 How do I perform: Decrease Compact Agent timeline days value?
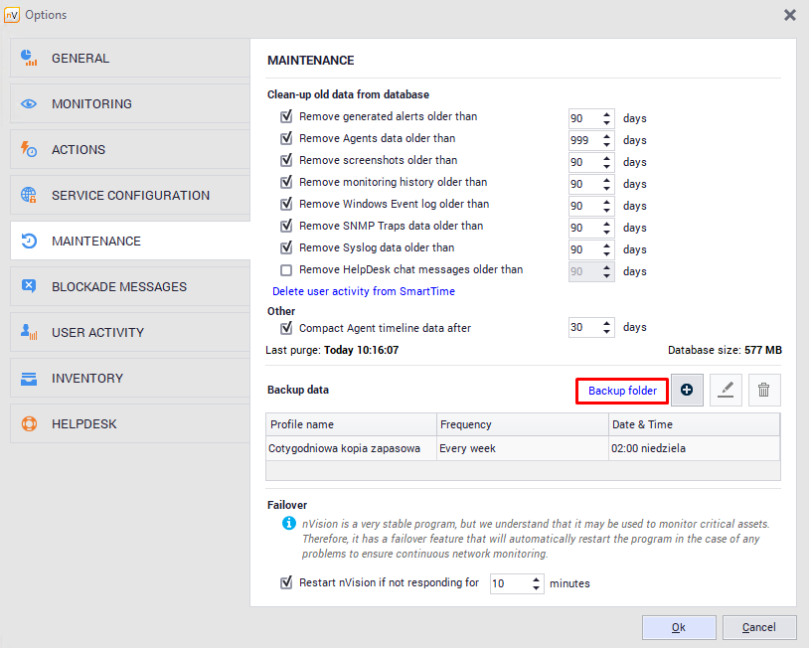(x=607, y=332)
